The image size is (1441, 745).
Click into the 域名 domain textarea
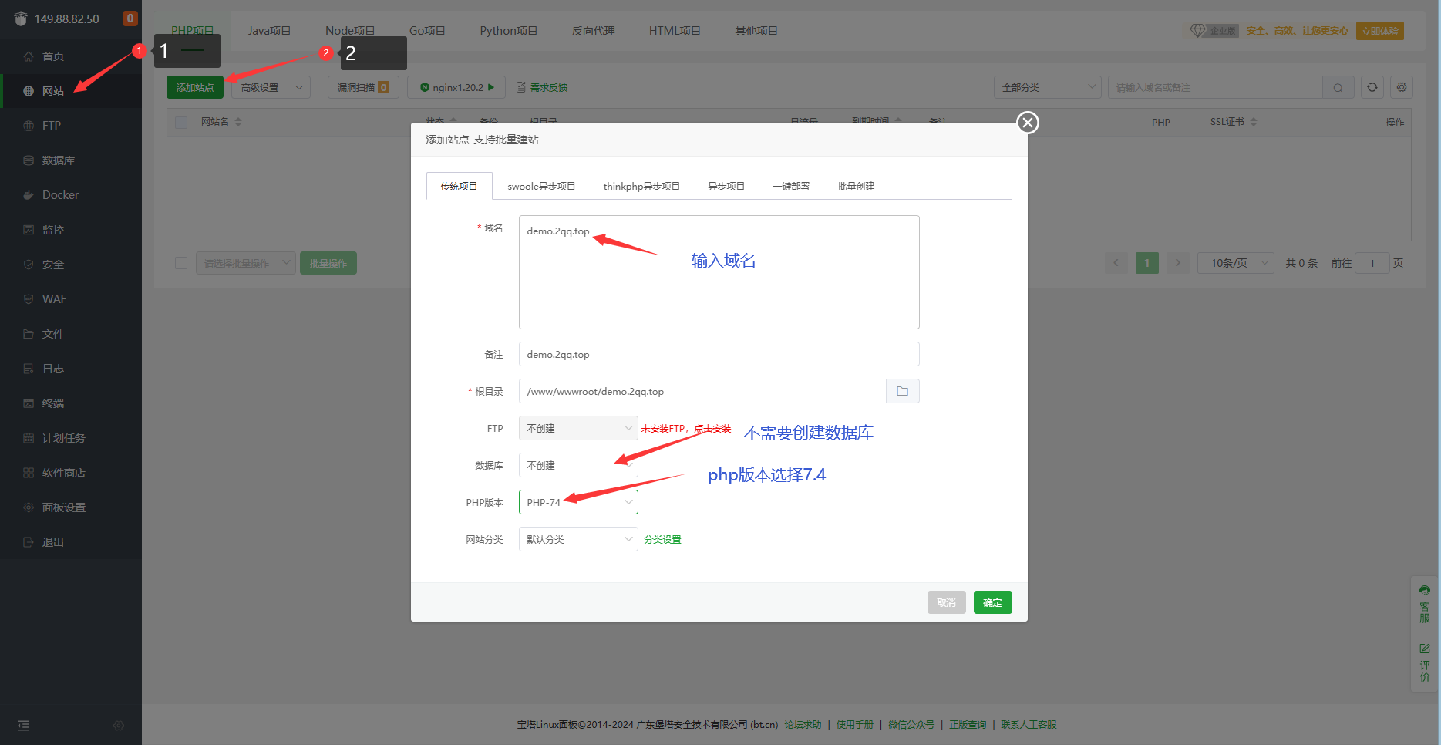pos(719,271)
